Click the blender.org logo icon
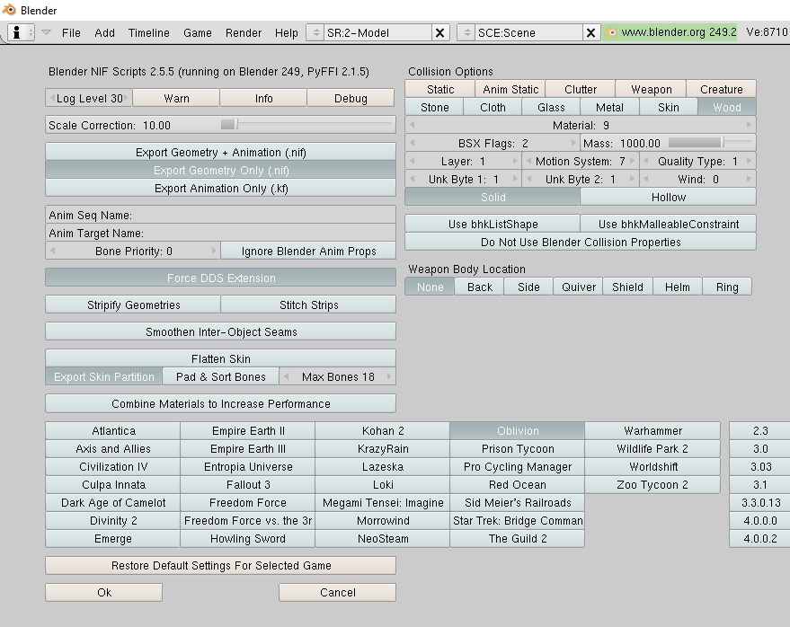This screenshot has width=790, height=627. pyautogui.click(x=611, y=32)
